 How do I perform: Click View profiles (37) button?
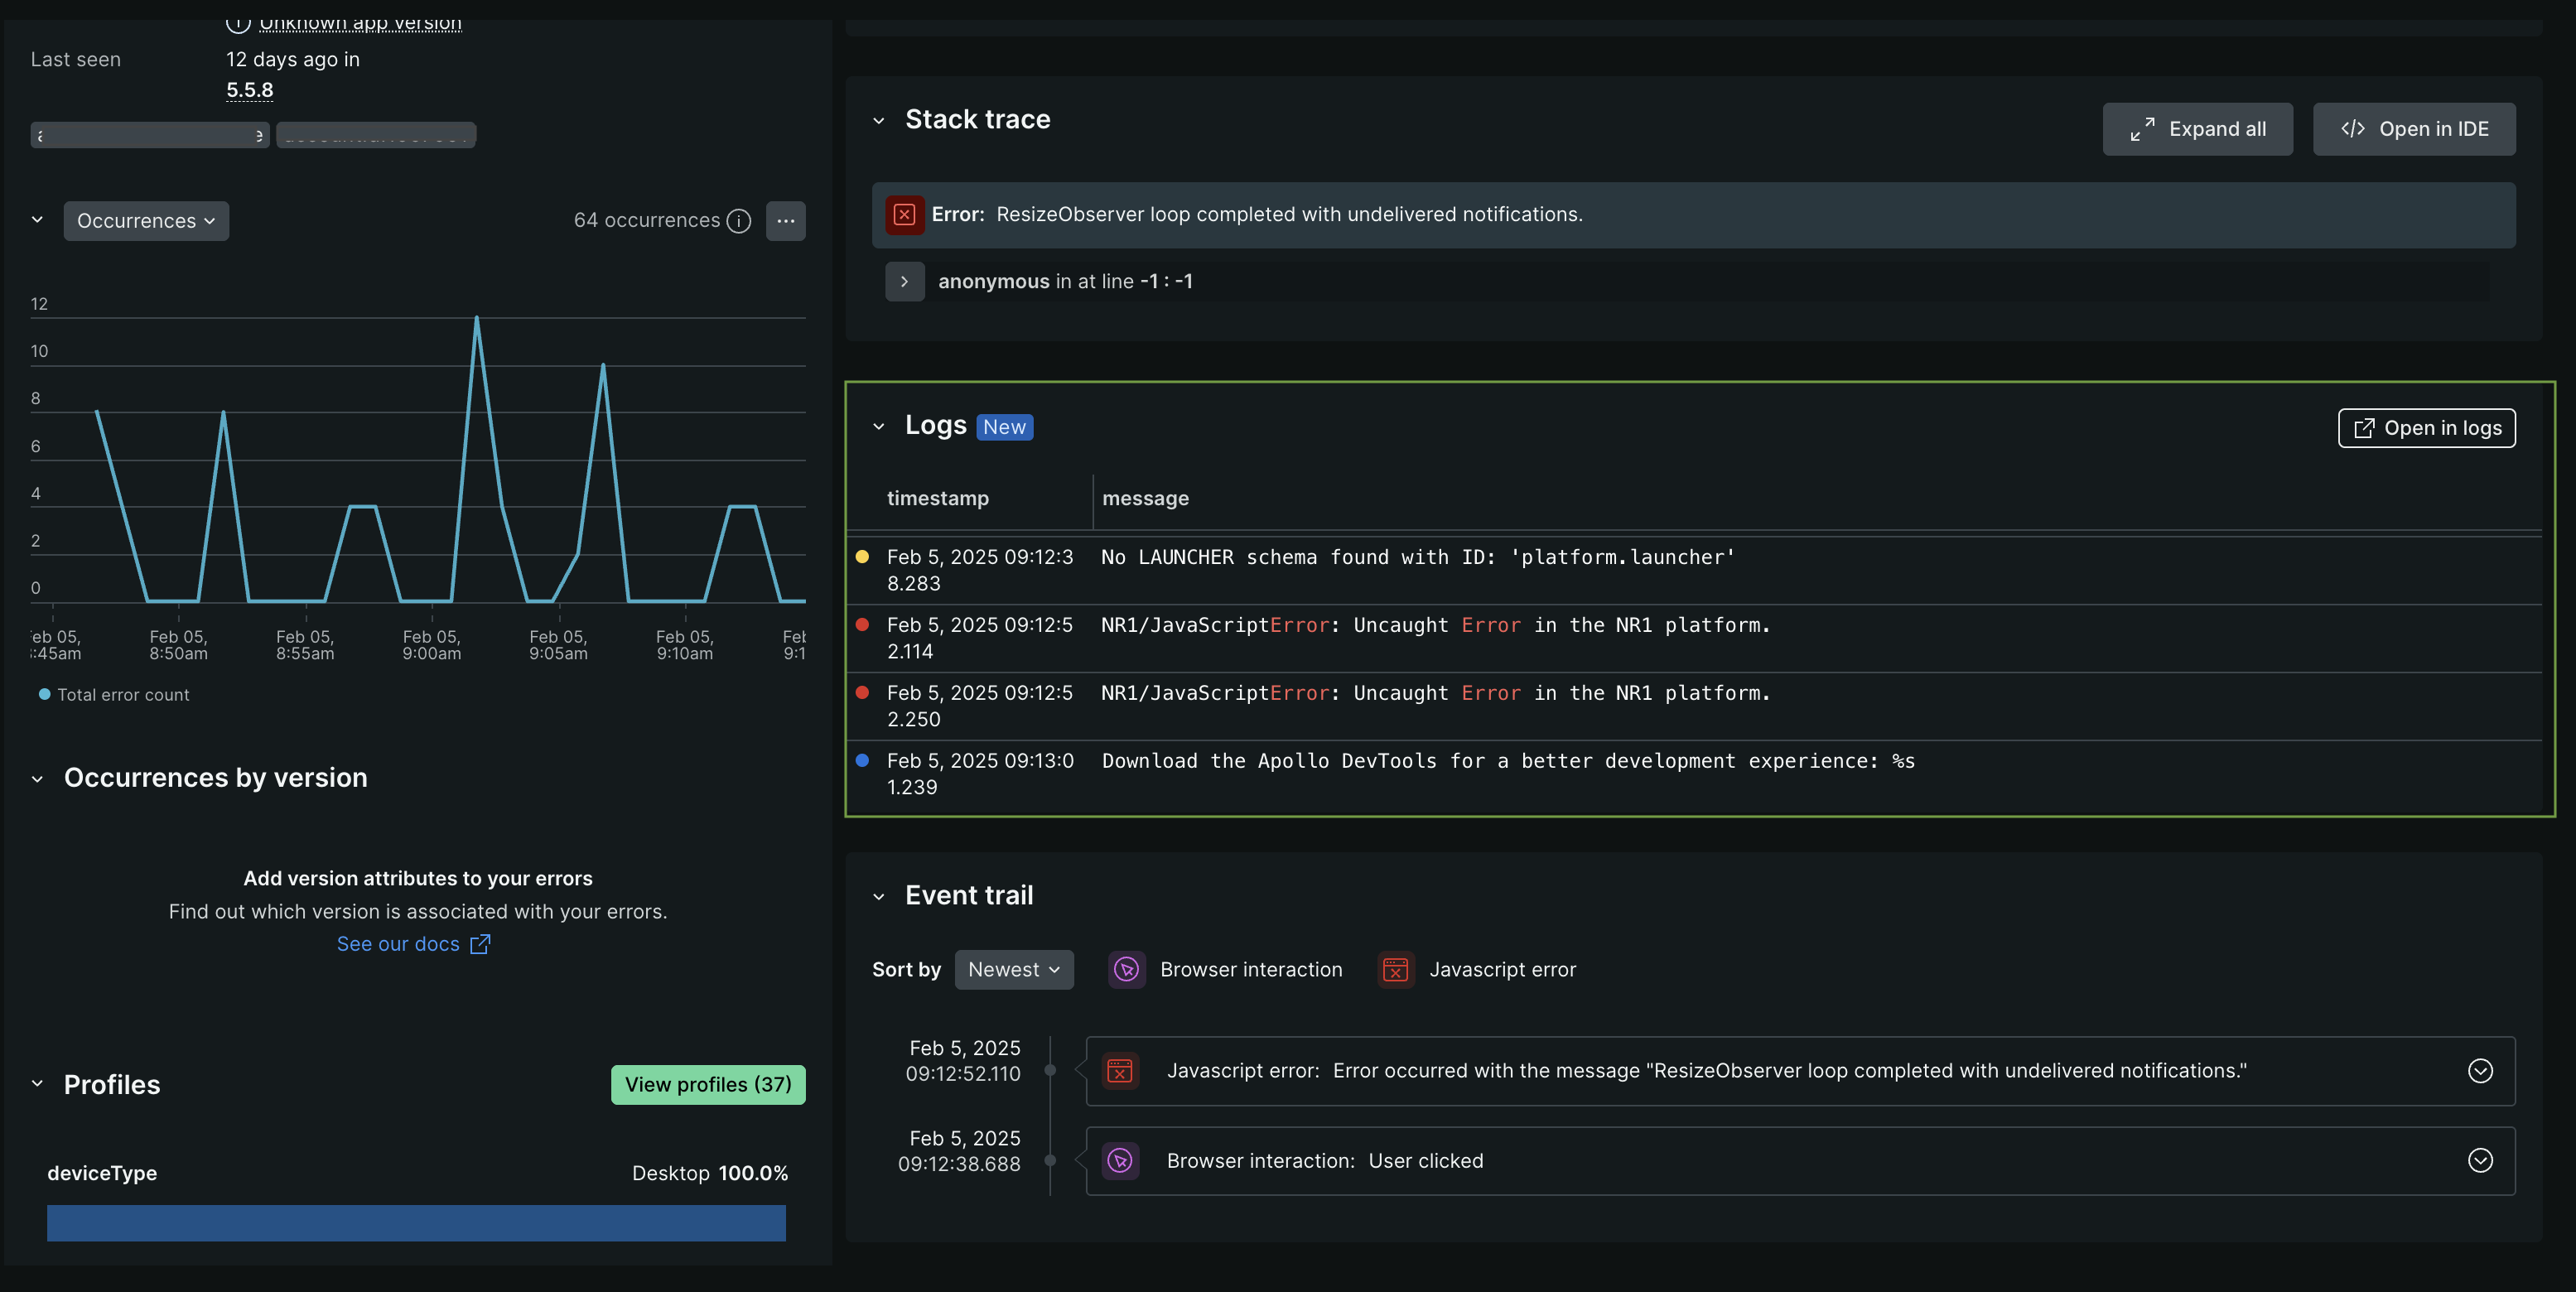pos(707,1084)
